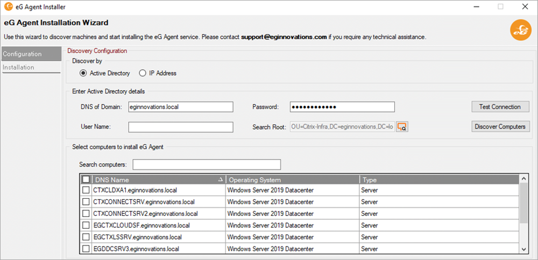This screenshot has height=260, width=538.
Task: Click the User Name input field
Action: 181,127
